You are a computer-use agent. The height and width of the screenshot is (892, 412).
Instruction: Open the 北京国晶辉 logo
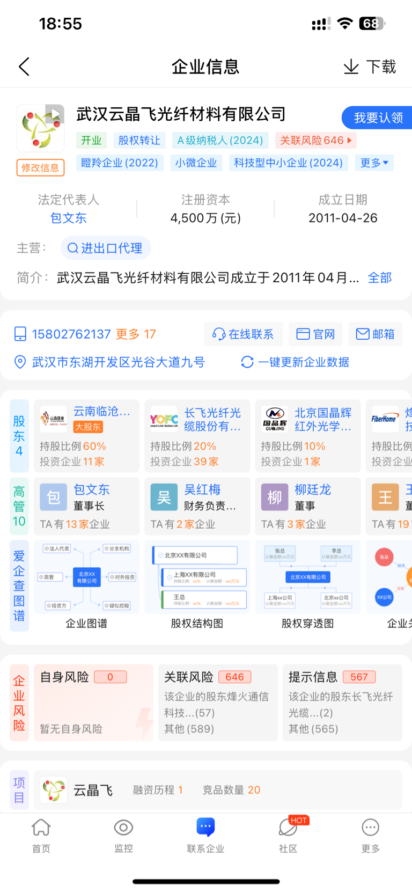click(275, 420)
